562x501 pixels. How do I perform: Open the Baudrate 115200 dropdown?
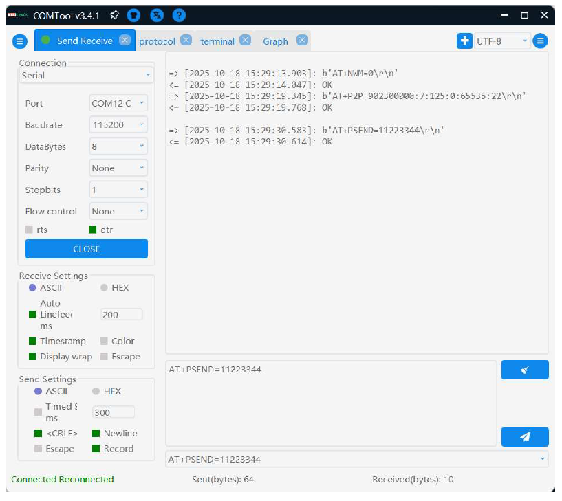[118, 124]
